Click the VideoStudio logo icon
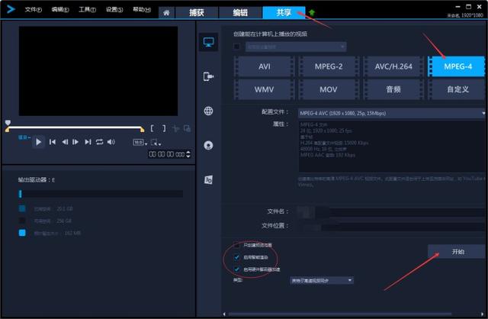Viewport: 488px width, 319px height. [11, 9]
